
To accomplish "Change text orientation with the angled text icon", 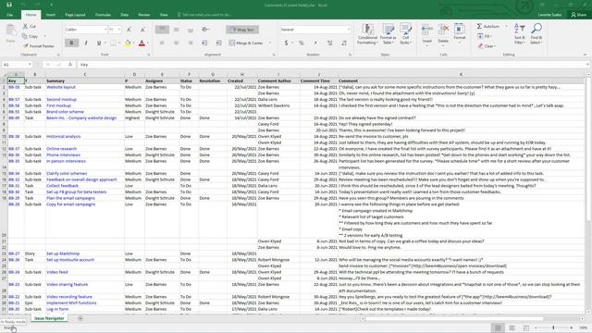I will coord(205,30).
